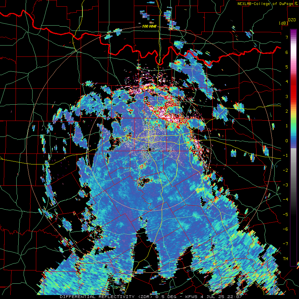Viewport: 299px width, 299px height.
Task: Click the Differential Reflectivity caption at bottom
Action: tap(151, 297)
